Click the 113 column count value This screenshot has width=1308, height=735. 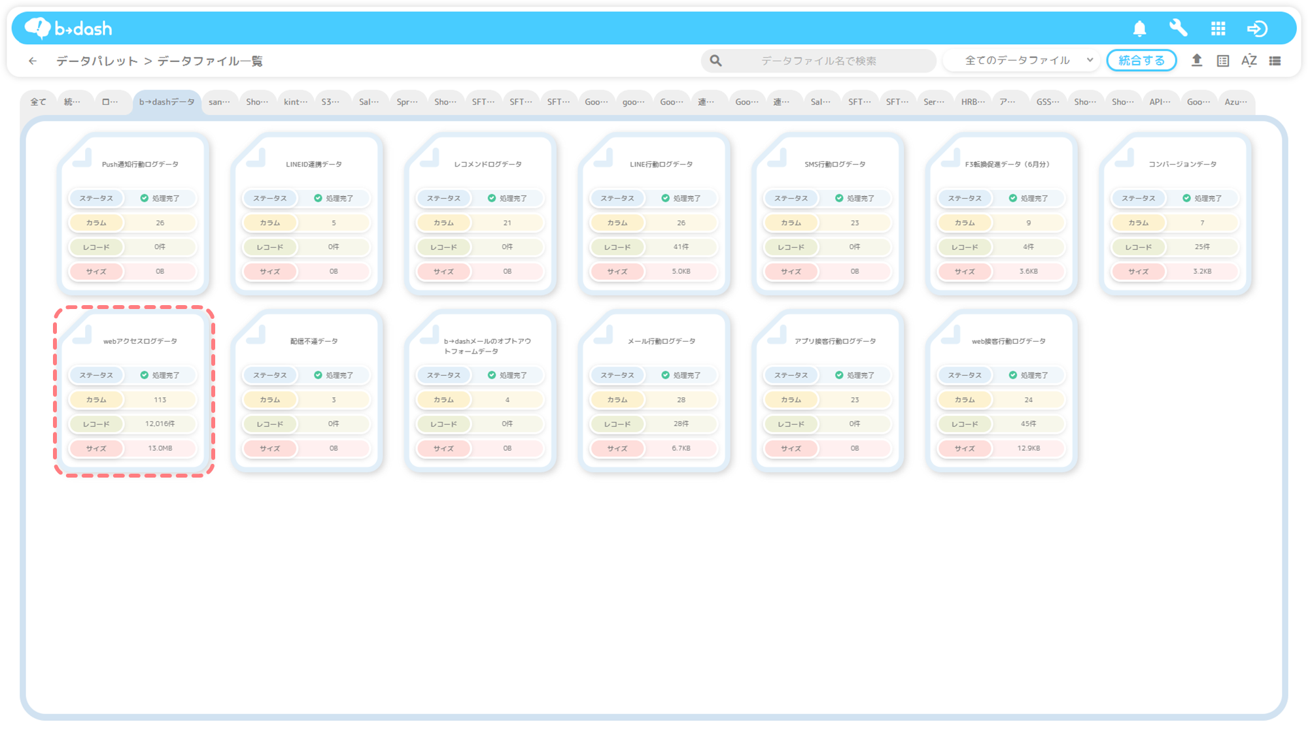click(x=160, y=400)
